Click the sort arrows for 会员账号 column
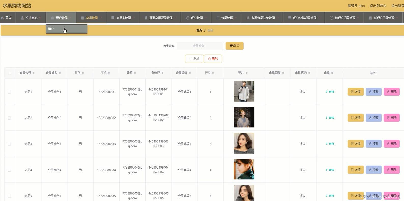404x201 pixels. coord(34,73)
